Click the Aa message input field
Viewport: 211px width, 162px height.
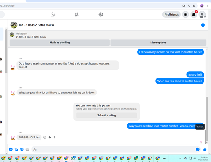click(x=113, y=149)
